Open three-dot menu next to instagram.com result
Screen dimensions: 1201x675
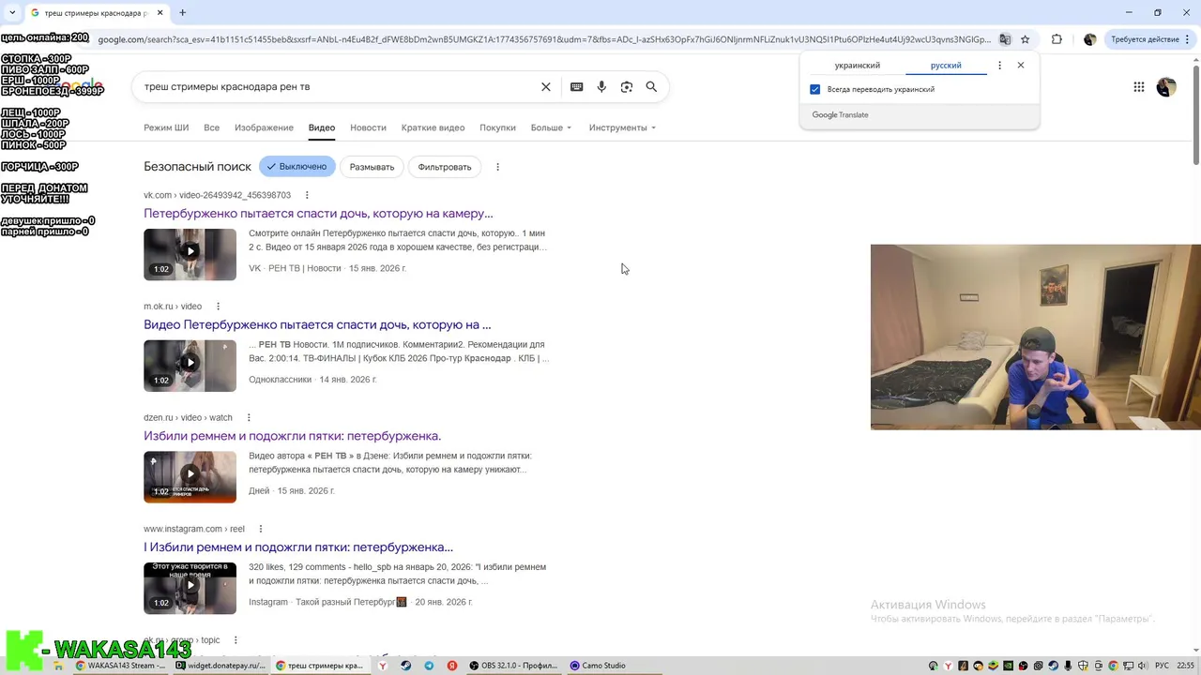point(261,529)
